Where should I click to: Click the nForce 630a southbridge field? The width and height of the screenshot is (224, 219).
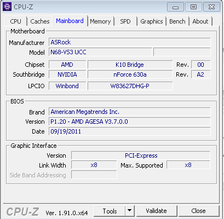click(x=130, y=74)
